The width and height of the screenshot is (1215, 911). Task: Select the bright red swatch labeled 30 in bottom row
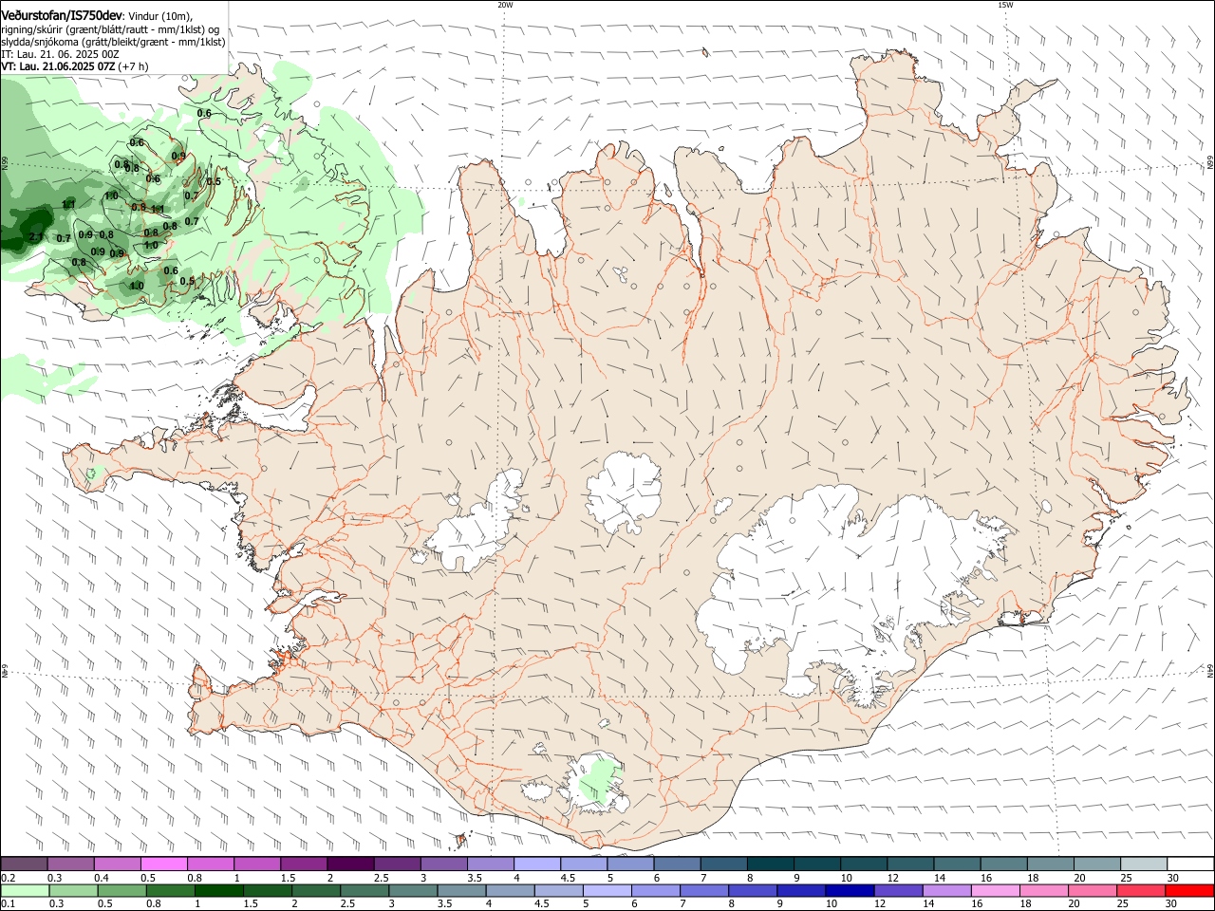coord(1189,890)
